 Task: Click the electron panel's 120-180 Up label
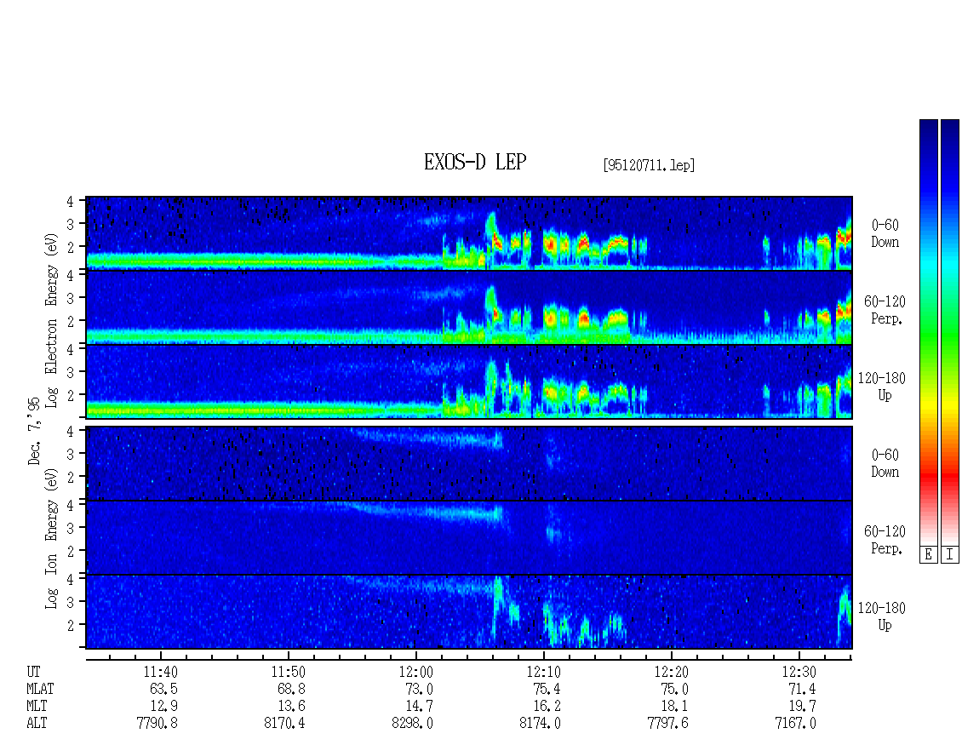tap(882, 387)
